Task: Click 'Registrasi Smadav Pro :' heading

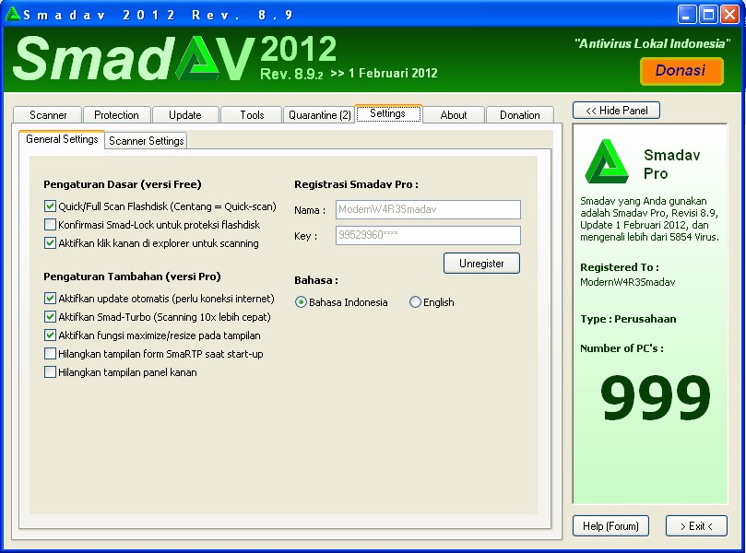Action: 356,184
